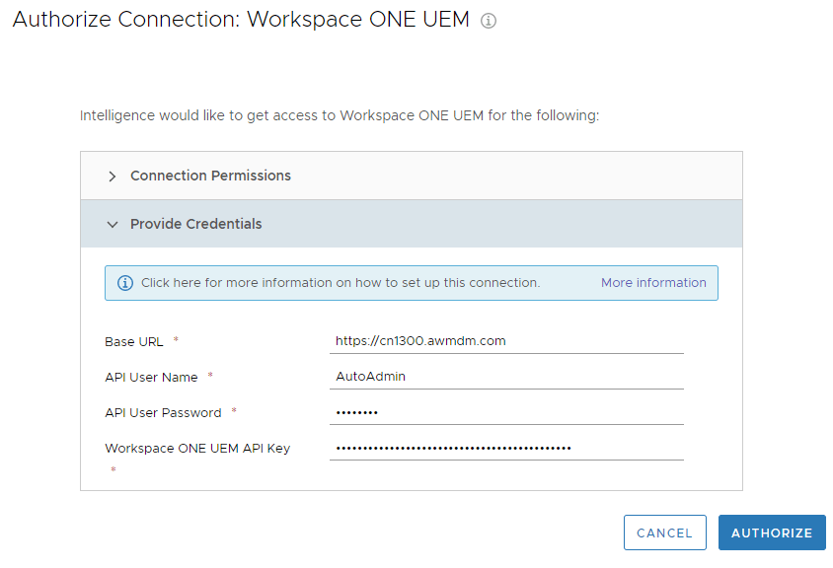The image size is (833, 568).
Task: Click the 'Intelligence would like to get access' text
Action: coord(340,115)
